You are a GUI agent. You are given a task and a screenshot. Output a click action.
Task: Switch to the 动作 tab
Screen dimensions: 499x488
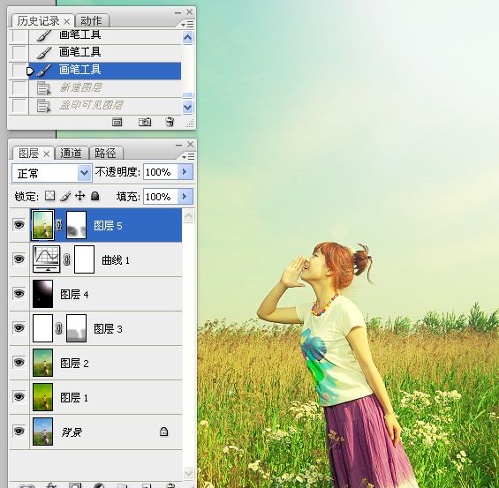point(92,21)
